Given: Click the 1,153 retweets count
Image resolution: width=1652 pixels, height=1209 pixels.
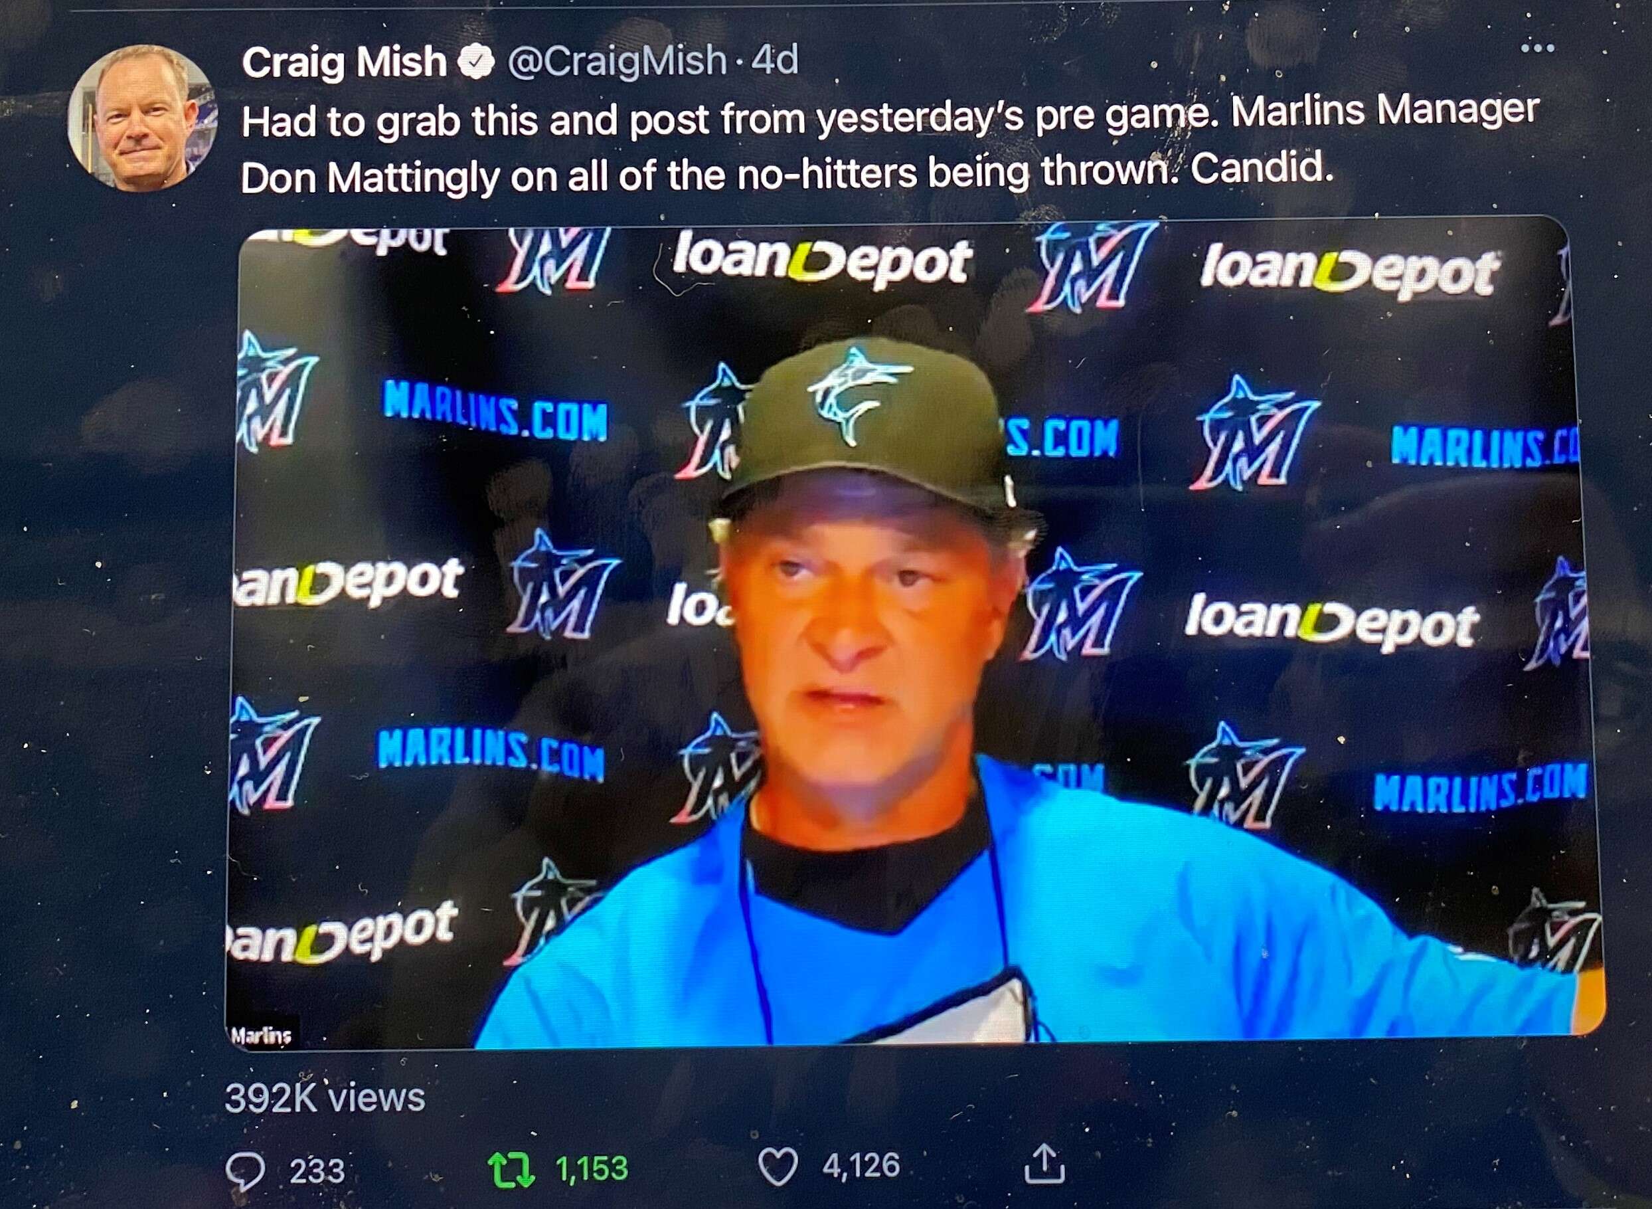Looking at the screenshot, I should [592, 1168].
